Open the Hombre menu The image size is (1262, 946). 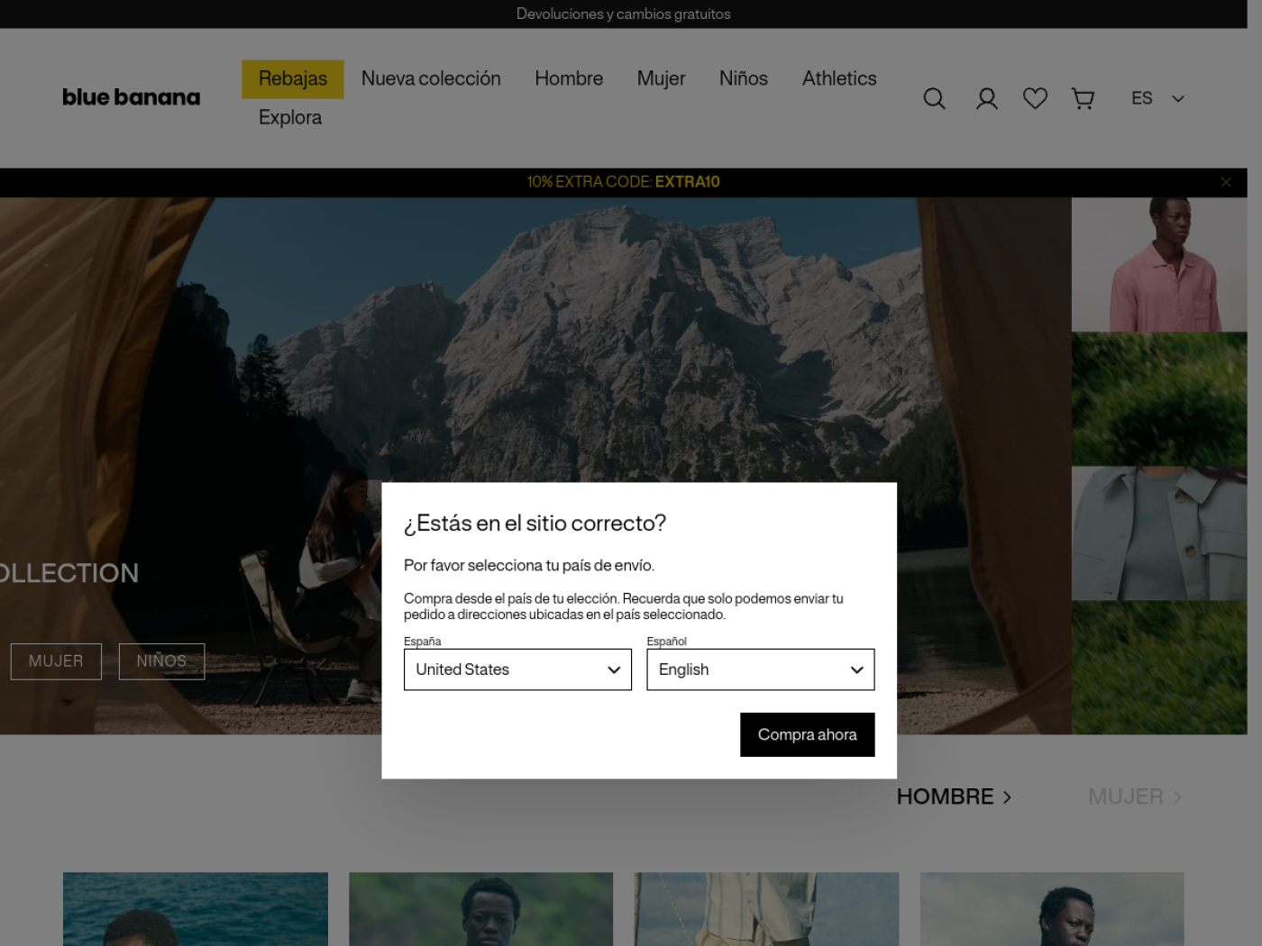pyautogui.click(x=569, y=79)
